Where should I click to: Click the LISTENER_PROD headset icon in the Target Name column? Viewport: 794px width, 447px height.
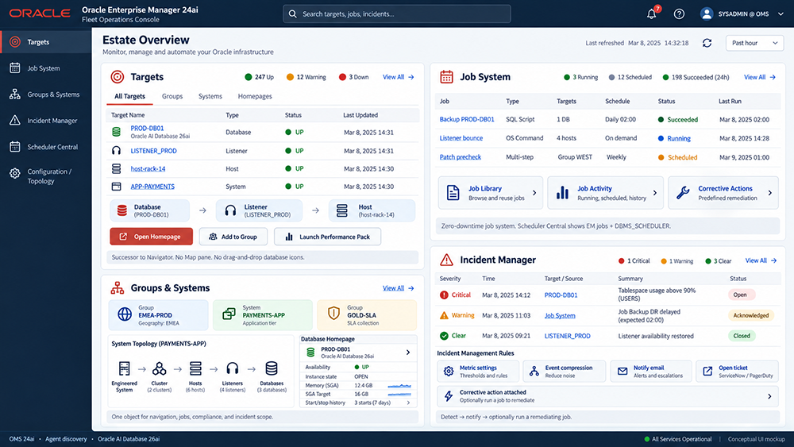tap(117, 151)
